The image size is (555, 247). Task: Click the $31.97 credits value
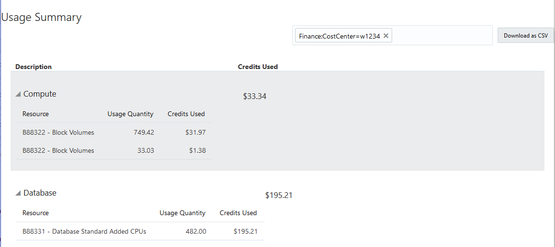tap(195, 132)
